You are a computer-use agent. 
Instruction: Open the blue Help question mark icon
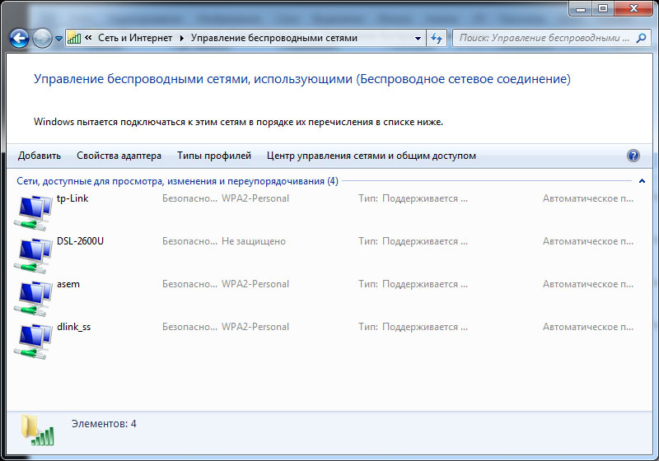click(633, 156)
